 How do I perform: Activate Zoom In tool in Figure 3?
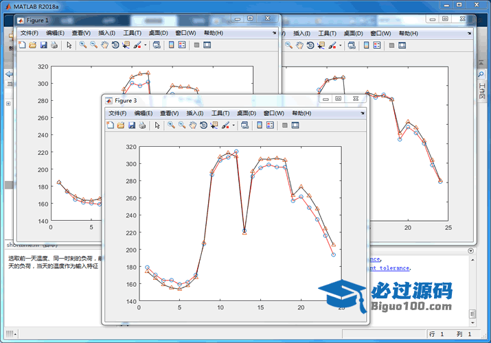click(171, 126)
